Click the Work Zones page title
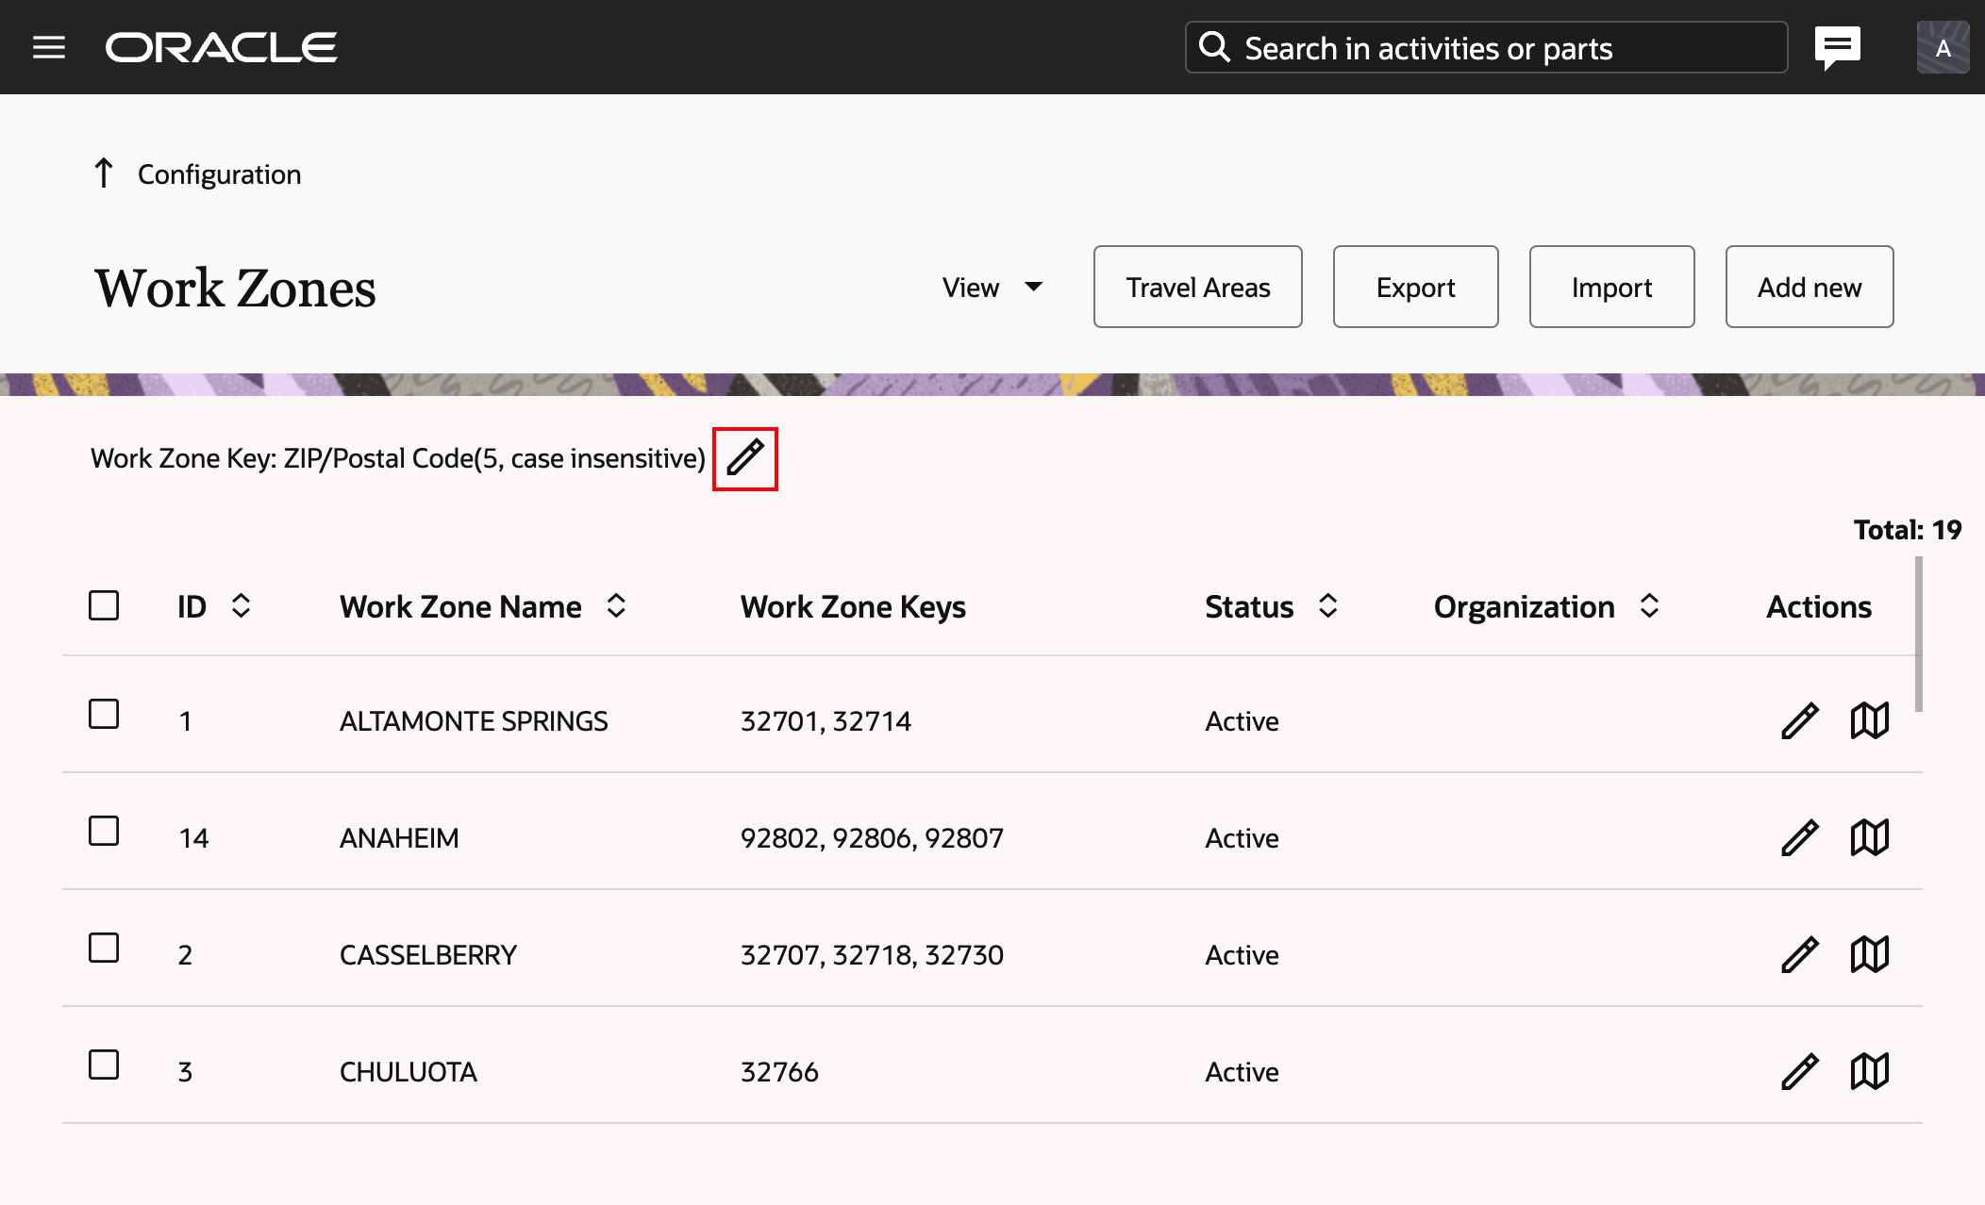Viewport: 1985px width, 1205px height. 235,288
